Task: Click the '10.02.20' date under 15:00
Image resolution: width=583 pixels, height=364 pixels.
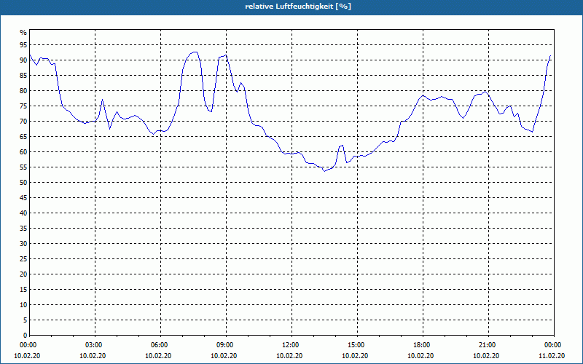Action: 356,356
